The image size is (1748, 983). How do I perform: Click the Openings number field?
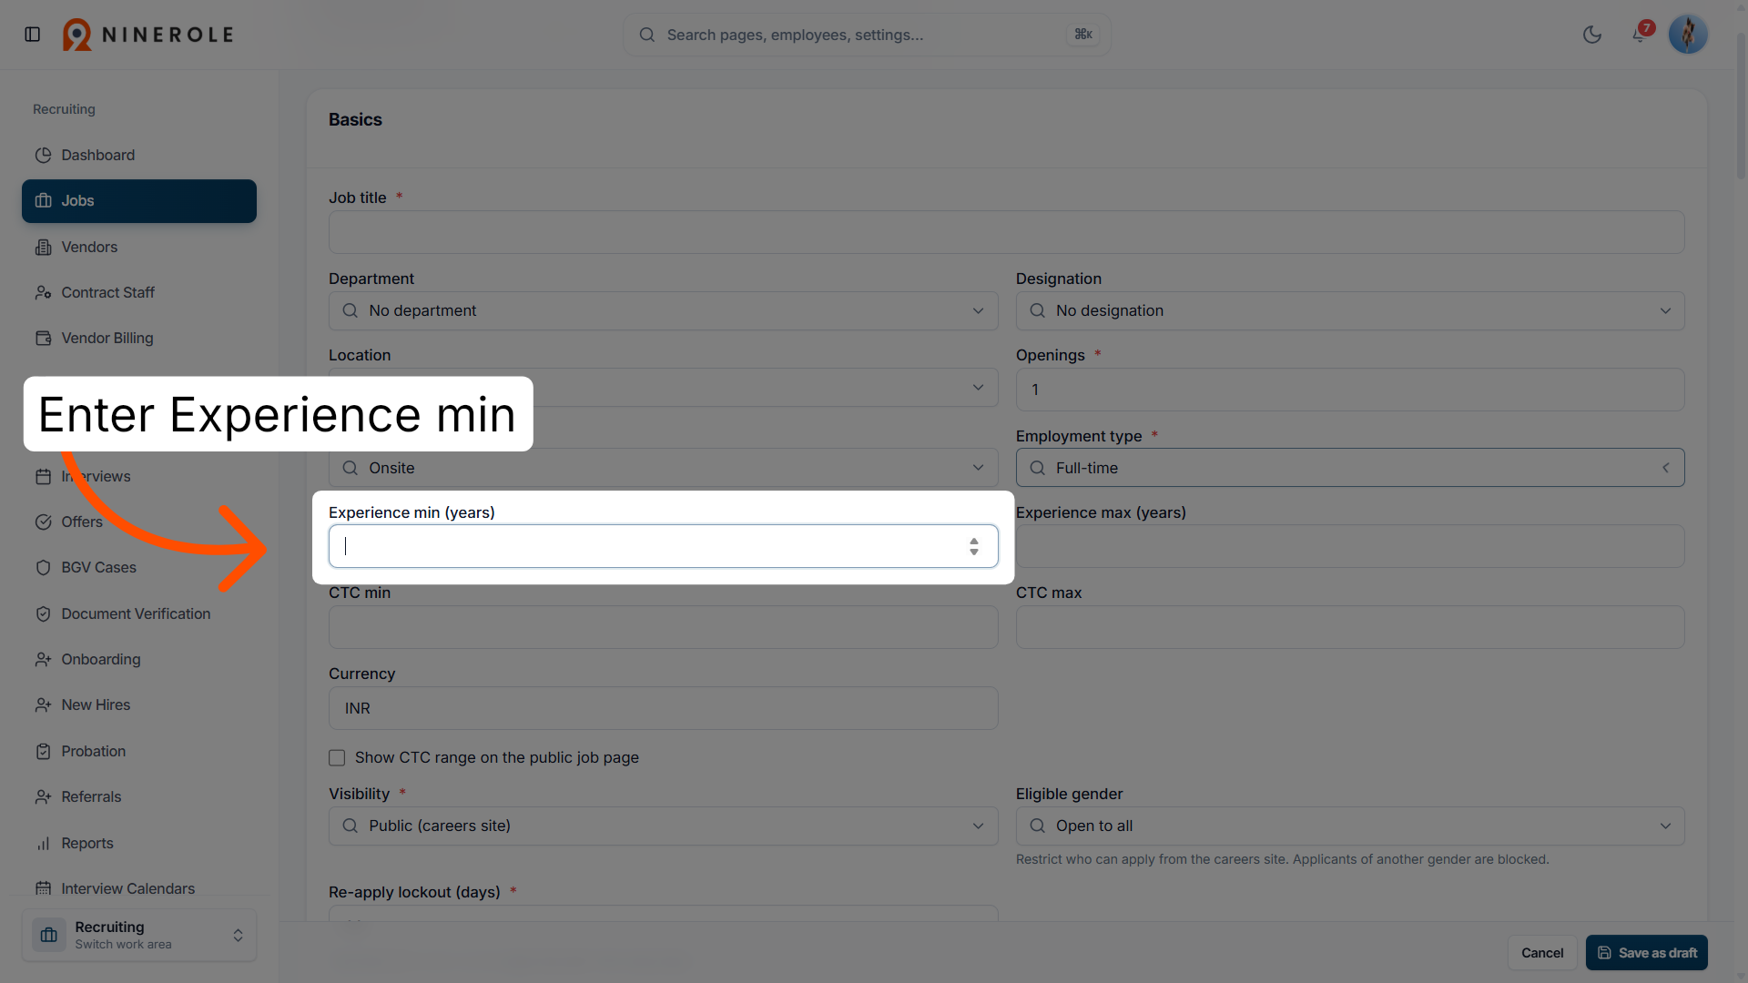1350,390
